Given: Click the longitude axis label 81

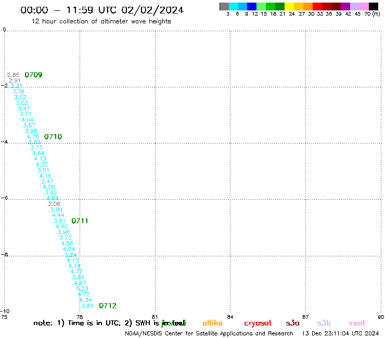Looking at the screenshot, I should click(x=155, y=317).
